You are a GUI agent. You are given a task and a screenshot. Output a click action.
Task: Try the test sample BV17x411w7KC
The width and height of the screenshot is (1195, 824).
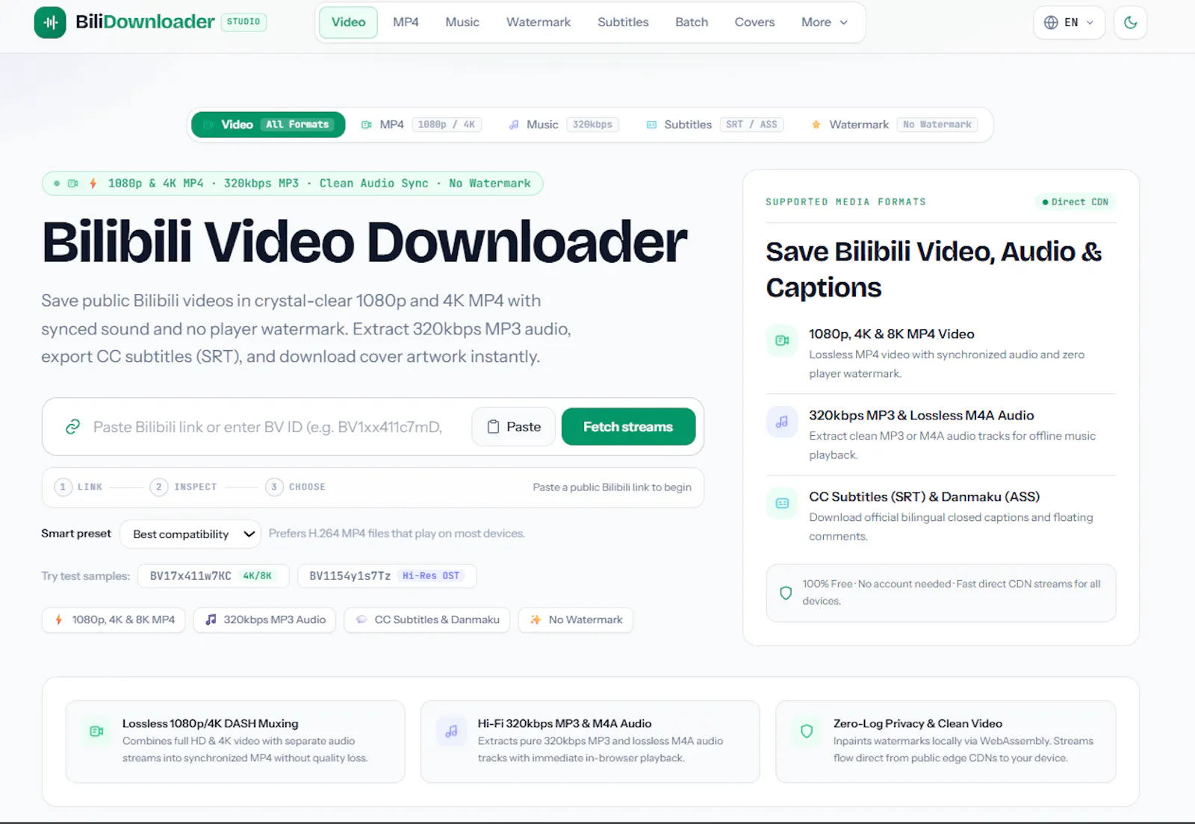click(213, 576)
